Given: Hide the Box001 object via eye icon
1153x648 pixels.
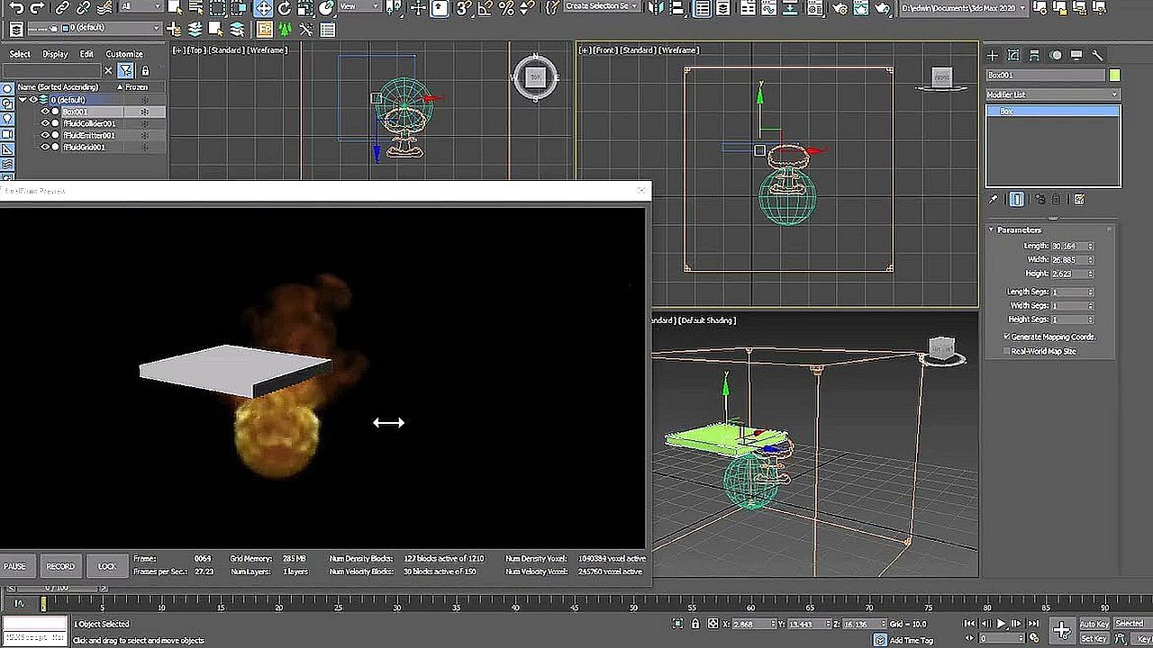Looking at the screenshot, I should pos(45,112).
